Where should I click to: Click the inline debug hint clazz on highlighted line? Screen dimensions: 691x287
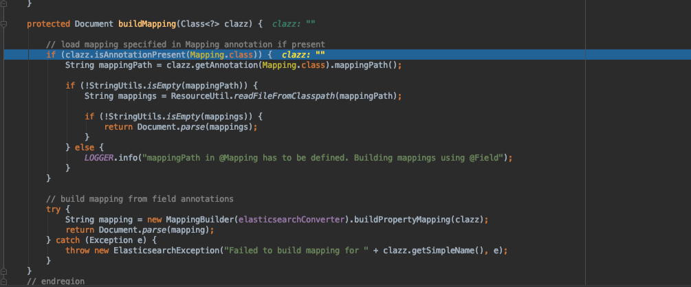[x=304, y=54]
